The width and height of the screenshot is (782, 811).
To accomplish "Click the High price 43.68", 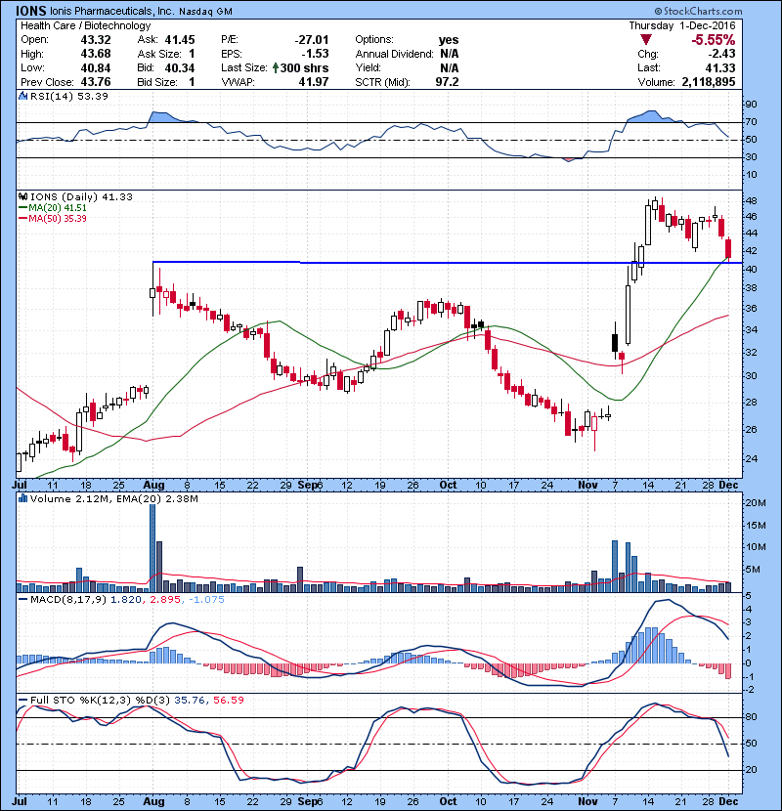I will 96,54.
